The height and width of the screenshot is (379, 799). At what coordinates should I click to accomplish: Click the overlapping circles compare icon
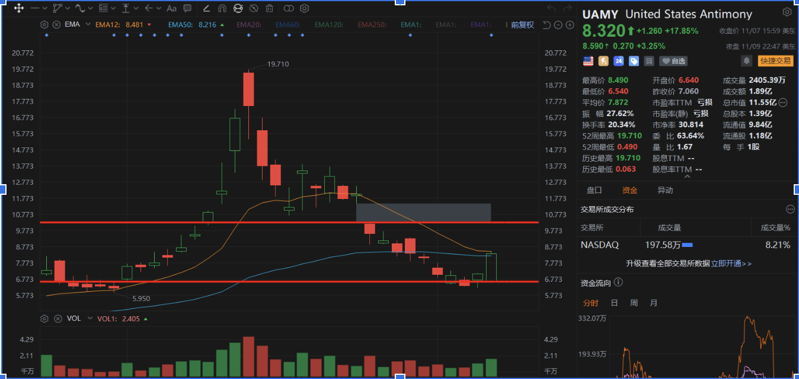coord(289,8)
